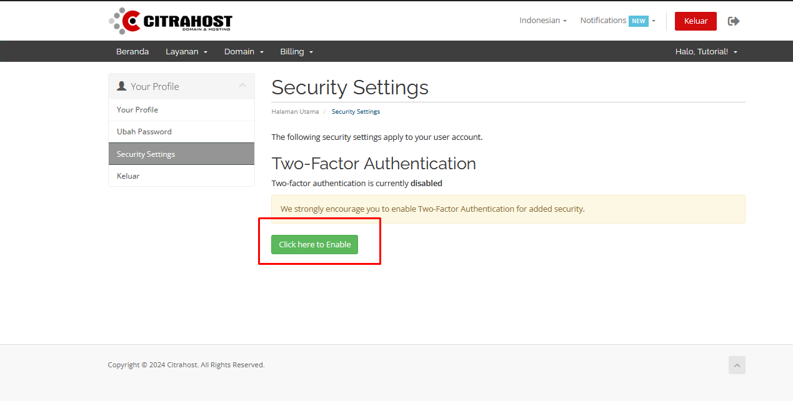This screenshot has height=401, width=793.
Task: Open the Indonesian language dropdown
Action: click(x=542, y=21)
